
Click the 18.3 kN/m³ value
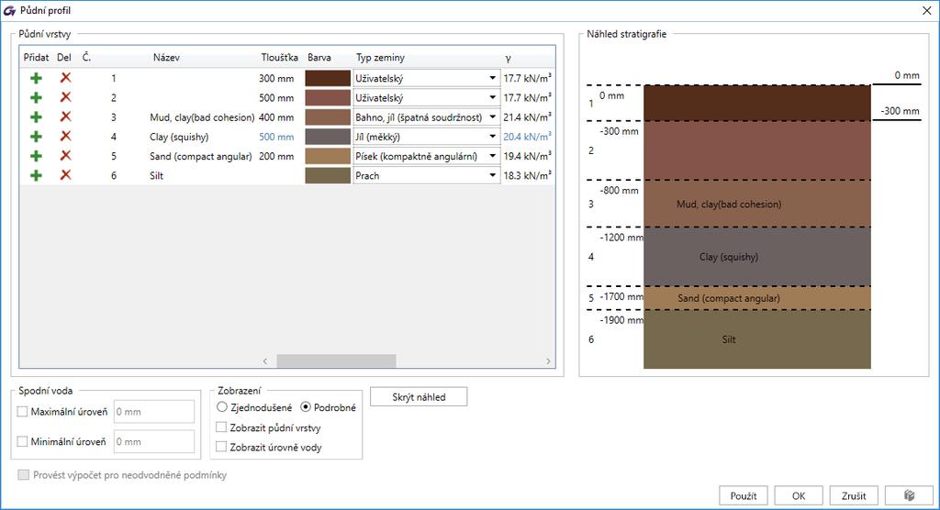point(527,175)
